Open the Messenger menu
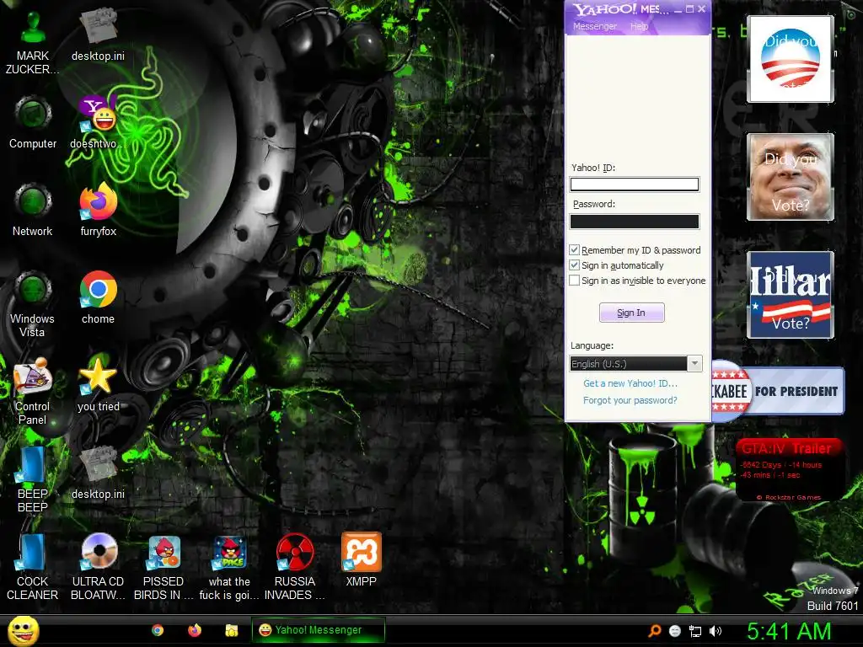The image size is (863, 647). pyautogui.click(x=594, y=26)
